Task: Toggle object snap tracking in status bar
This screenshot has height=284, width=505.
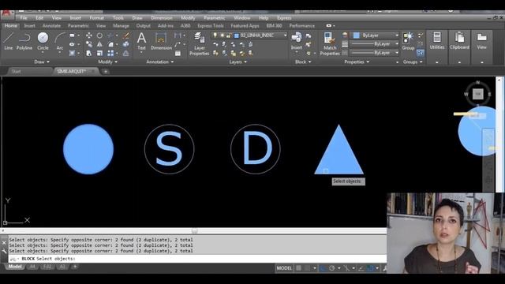Action: click(361, 268)
